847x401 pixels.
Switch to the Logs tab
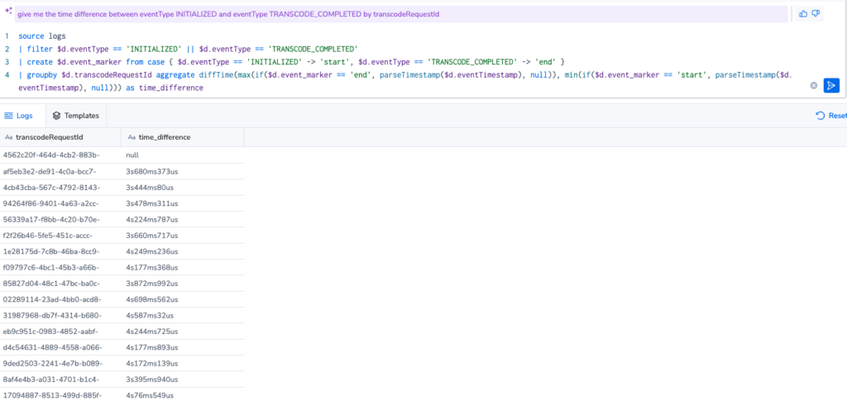click(18, 116)
